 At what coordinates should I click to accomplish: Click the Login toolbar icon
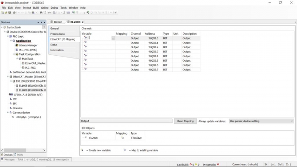pyautogui.click(x=73, y=13)
